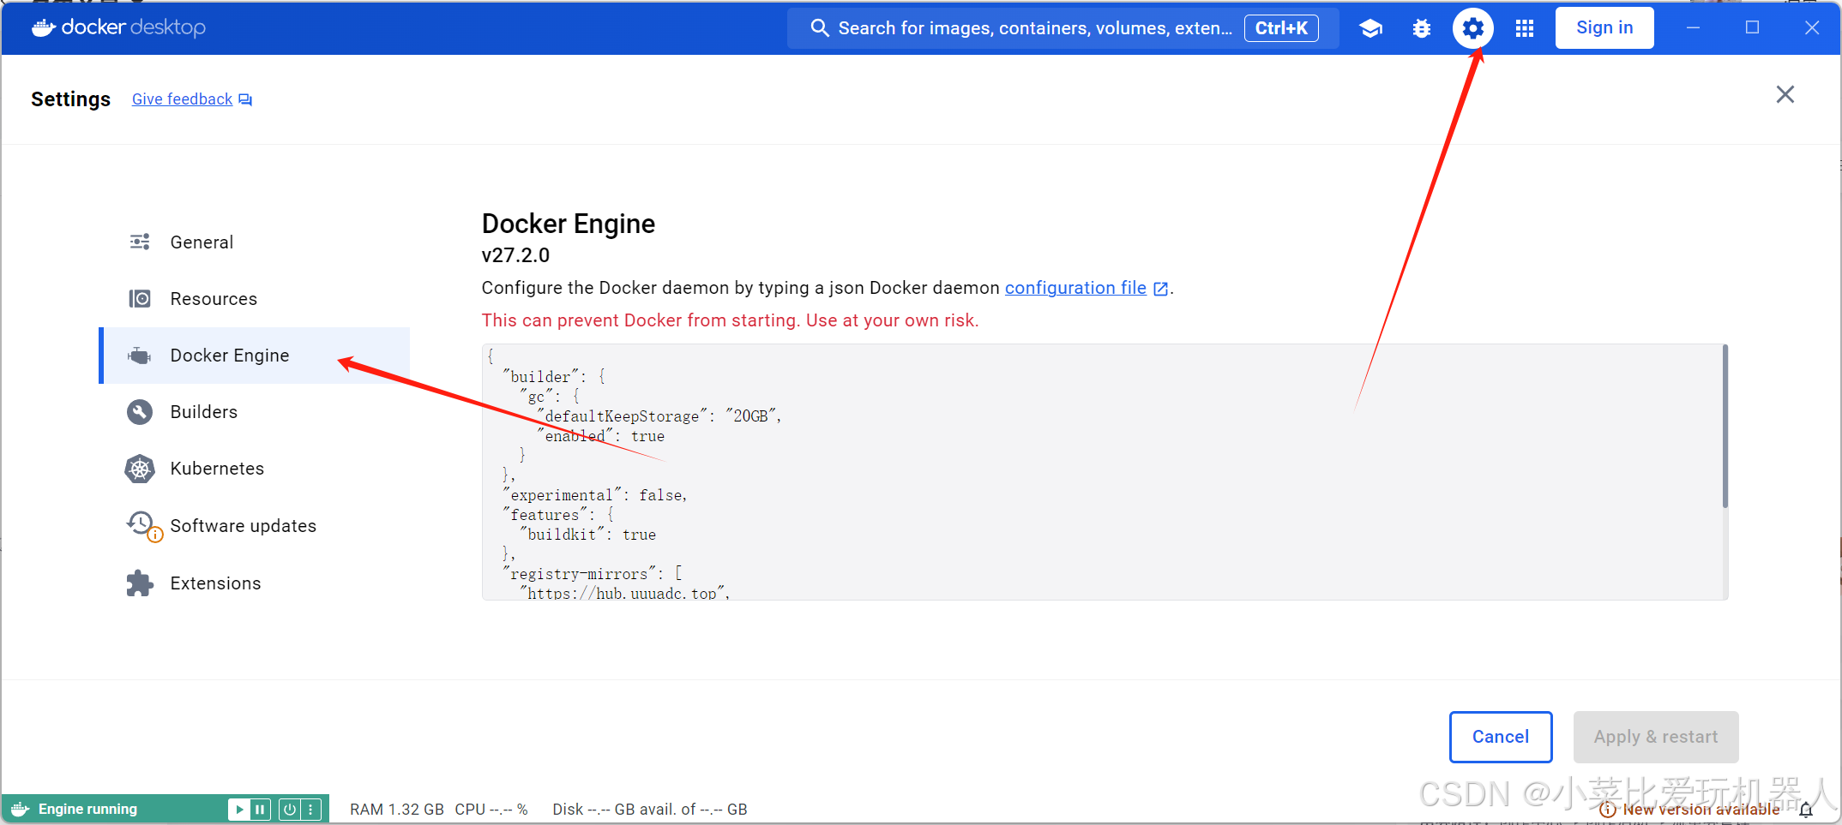
Task: Select the Kubernetes settings section
Action: coord(217,469)
